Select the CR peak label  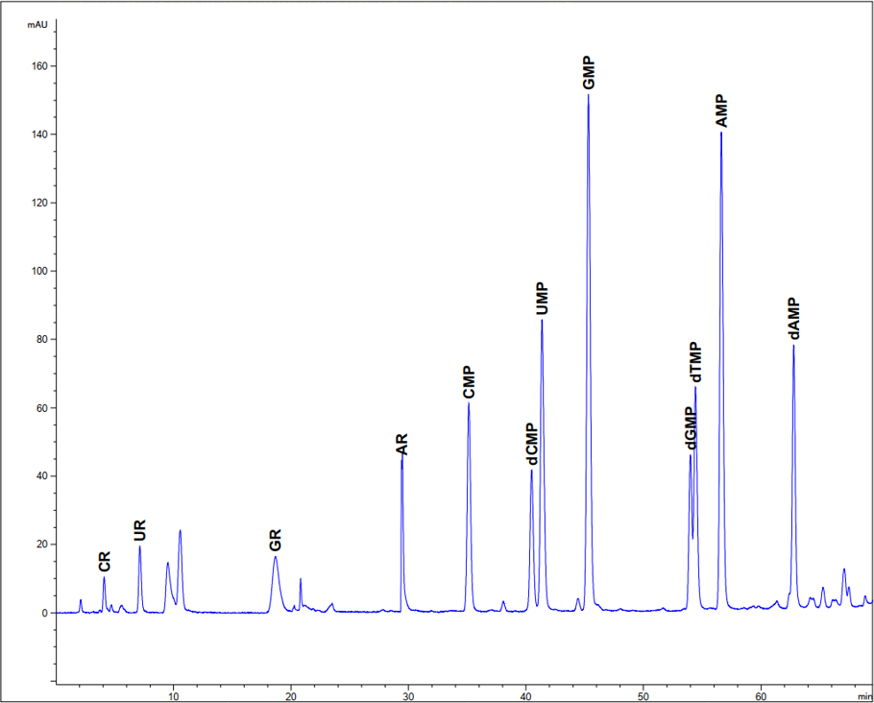tap(105, 561)
